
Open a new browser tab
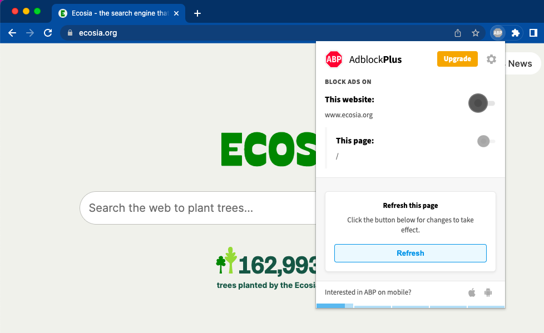pyautogui.click(x=197, y=13)
